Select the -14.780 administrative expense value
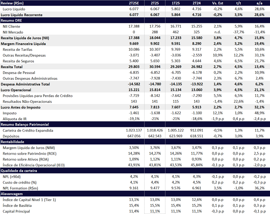This screenshot has height=214, width=270. click(155, 84)
